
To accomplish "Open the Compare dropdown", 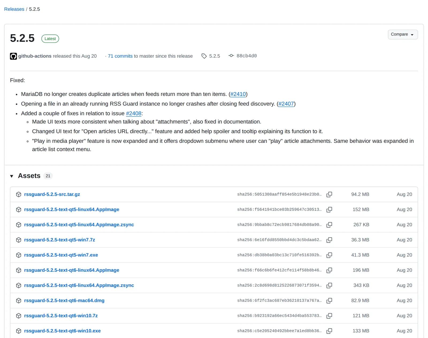I will click(403, 34).
